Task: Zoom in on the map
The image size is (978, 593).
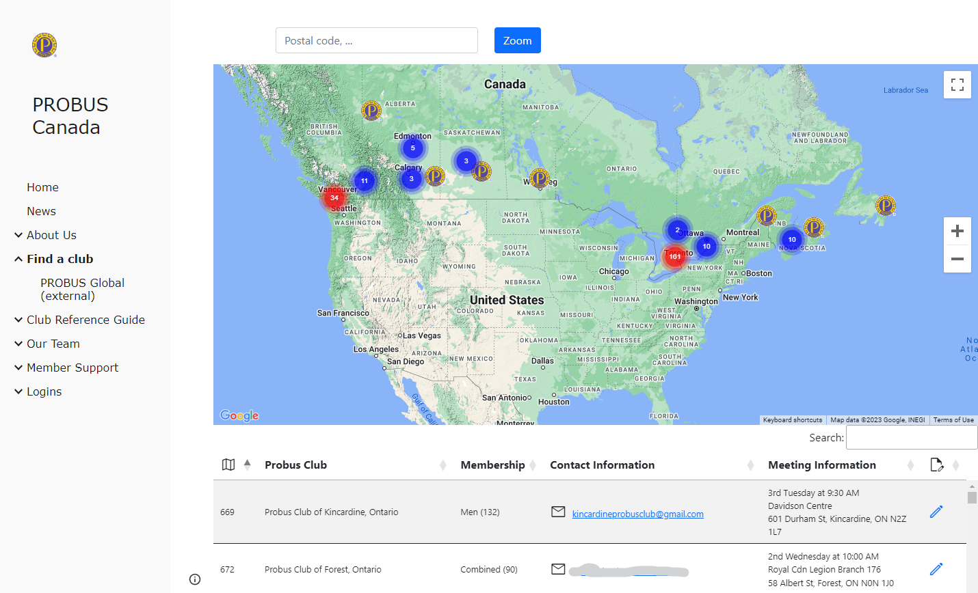Action: tap(957, 231)
